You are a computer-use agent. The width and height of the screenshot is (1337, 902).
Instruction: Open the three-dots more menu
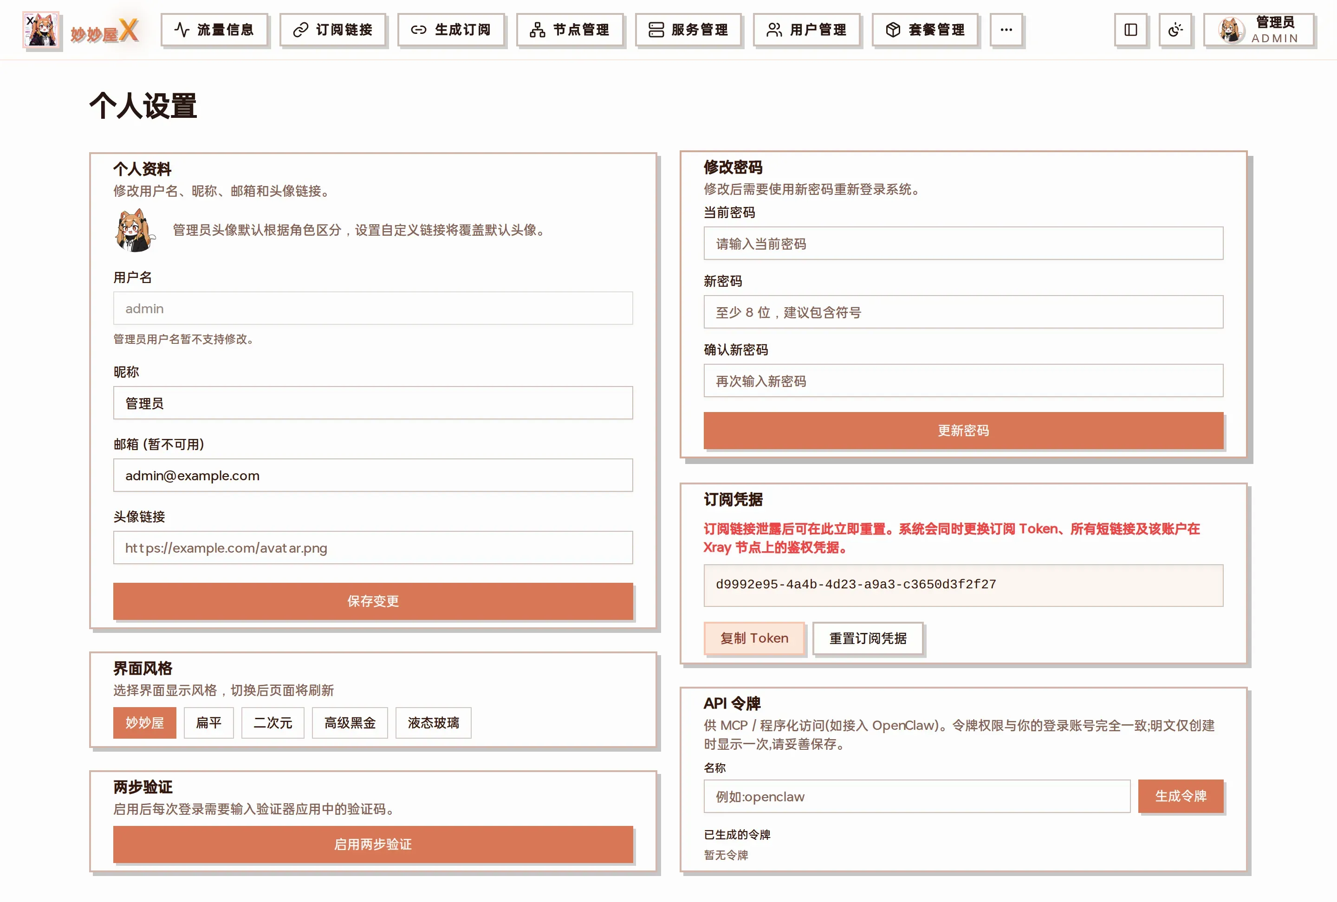(1006, 29)
